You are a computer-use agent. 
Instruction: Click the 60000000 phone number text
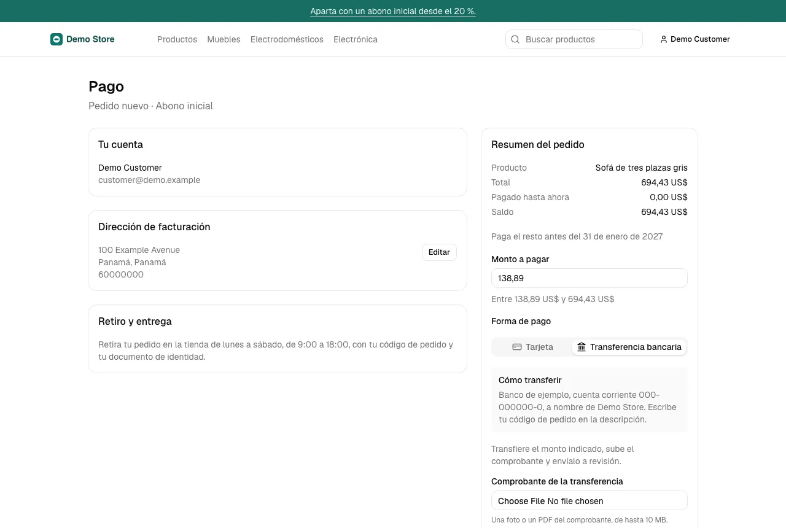click(x=121, y=274)
